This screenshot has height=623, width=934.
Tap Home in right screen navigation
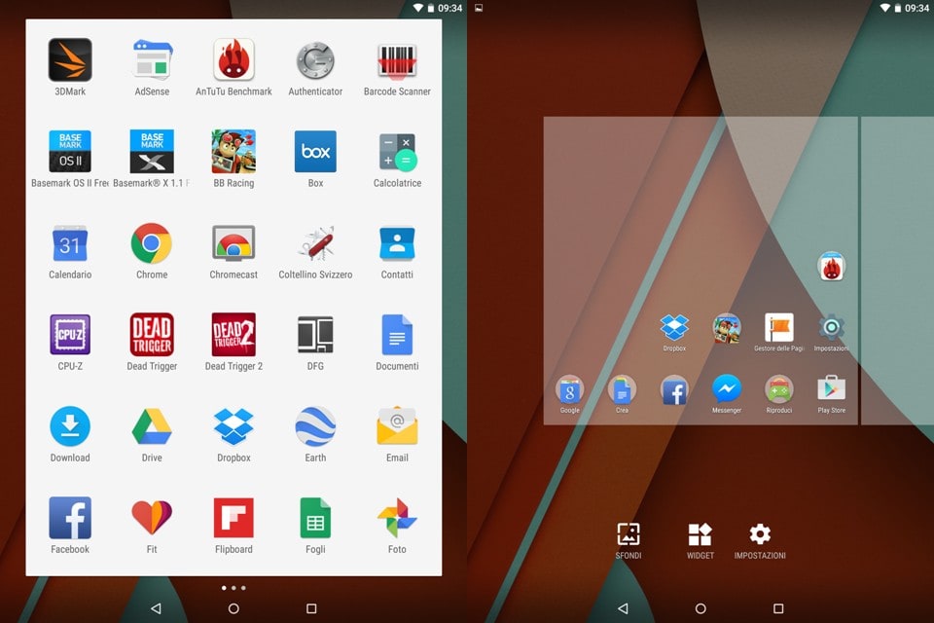[700, 608]
